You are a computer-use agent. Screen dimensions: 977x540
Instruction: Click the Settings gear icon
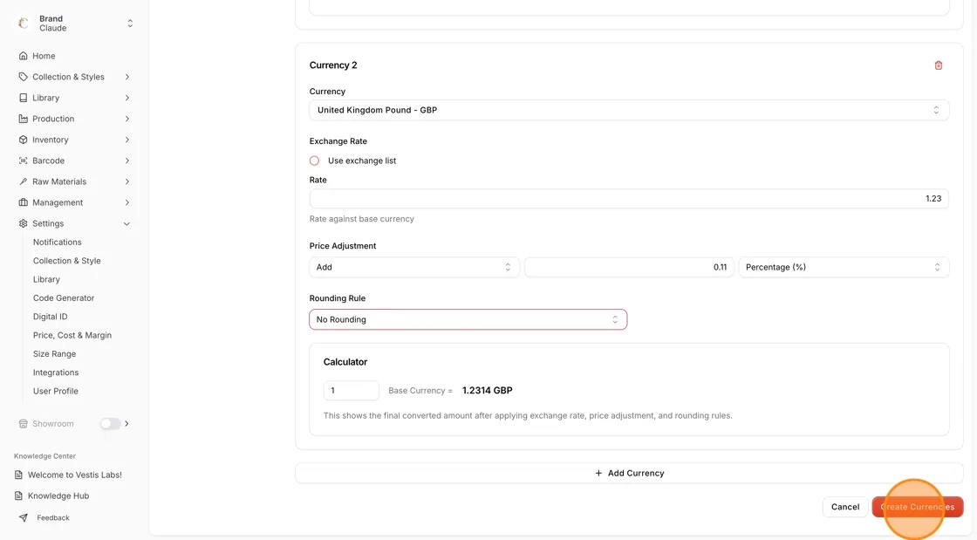(x=23, y=223)
